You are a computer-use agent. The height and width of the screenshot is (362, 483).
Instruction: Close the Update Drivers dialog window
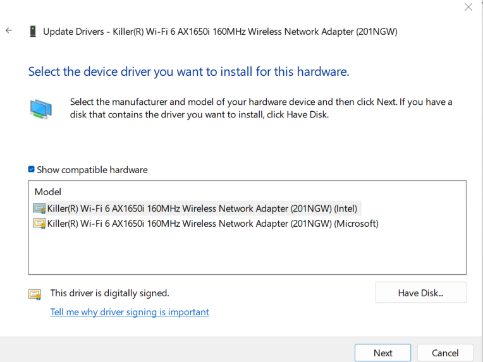click(468, 8)
